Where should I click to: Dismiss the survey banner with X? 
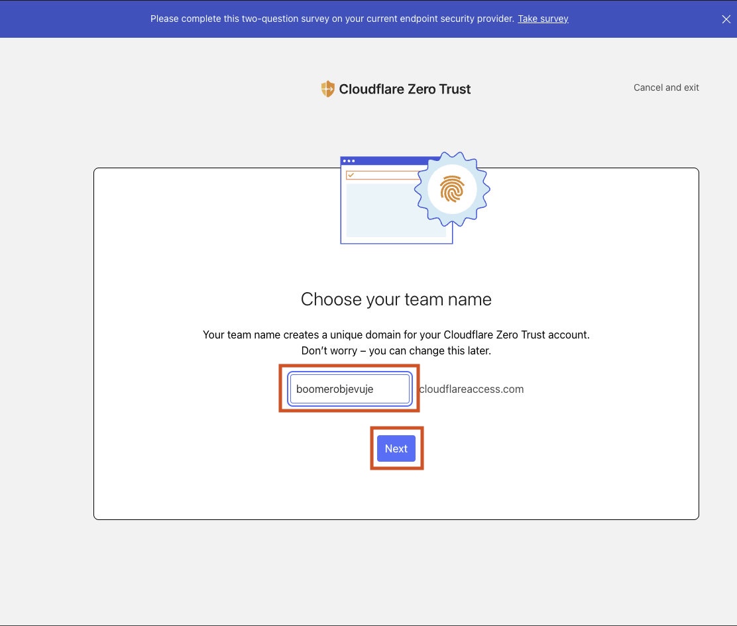tap(726, 19)
